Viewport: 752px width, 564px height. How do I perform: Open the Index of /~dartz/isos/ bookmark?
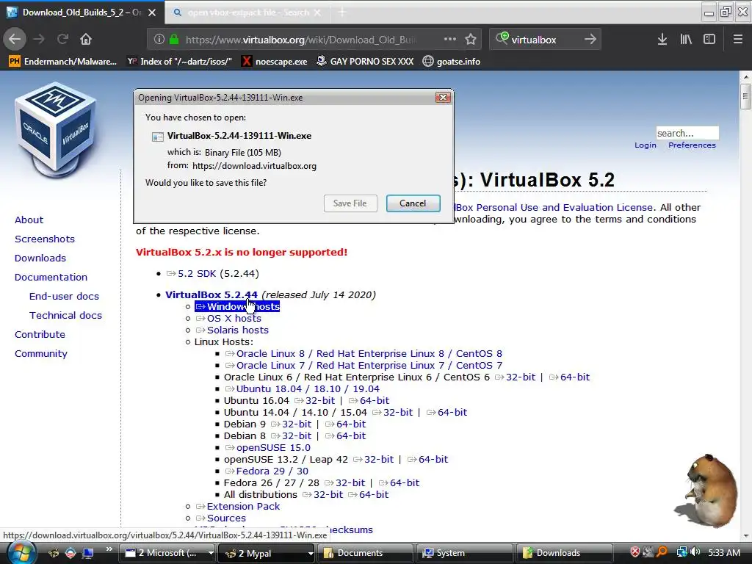179,62
